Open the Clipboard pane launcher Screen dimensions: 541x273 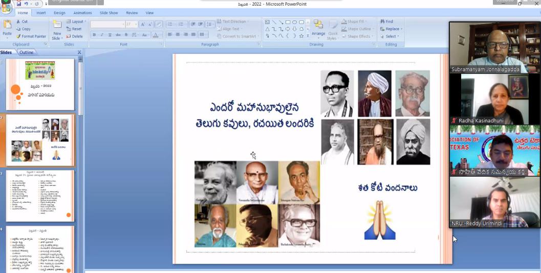[x=45, y=44]
